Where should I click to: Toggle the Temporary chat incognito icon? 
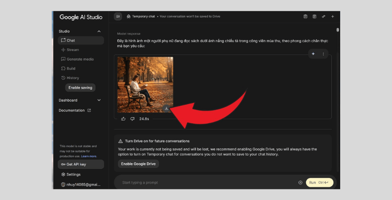click(128, 16)
